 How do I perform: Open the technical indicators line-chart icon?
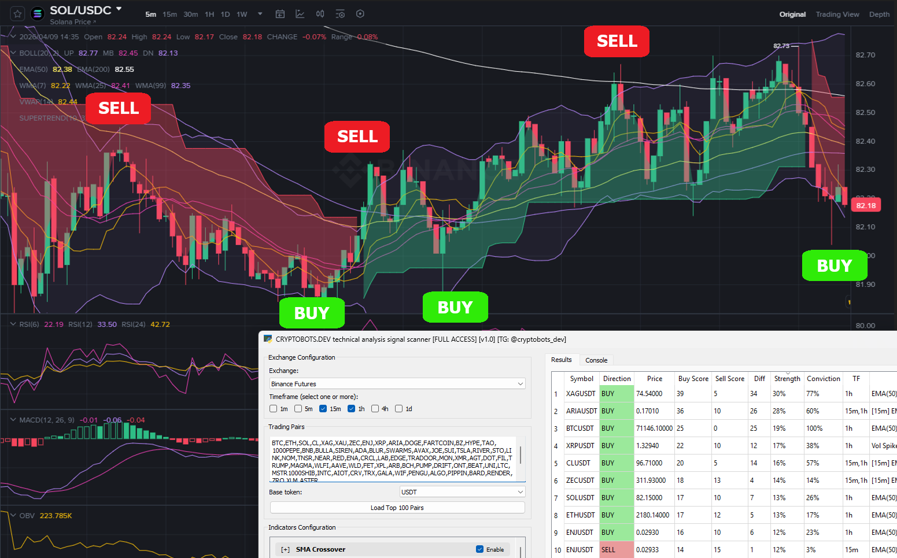(300, 14)
